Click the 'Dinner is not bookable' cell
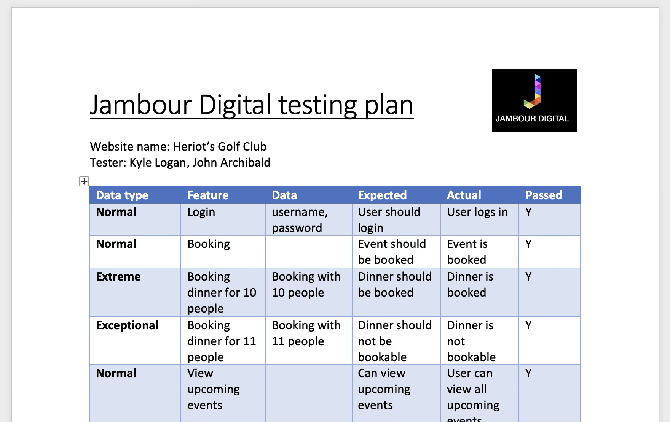Screen dimensions: 670x422 [x=471, y=341]
